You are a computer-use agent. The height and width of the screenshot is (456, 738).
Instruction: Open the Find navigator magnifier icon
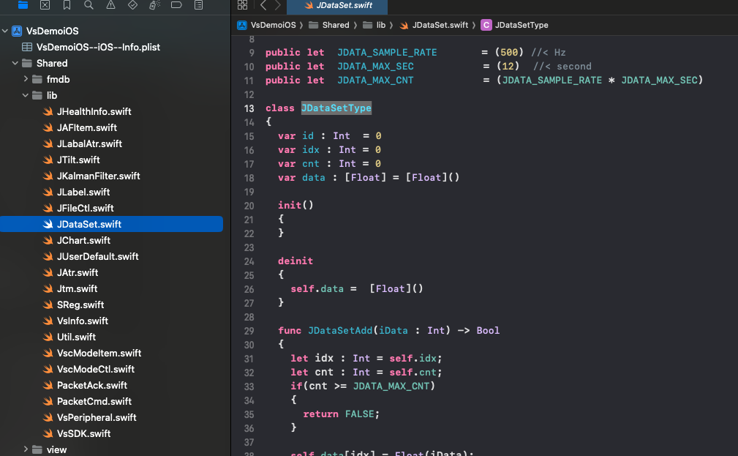(89, 5)
